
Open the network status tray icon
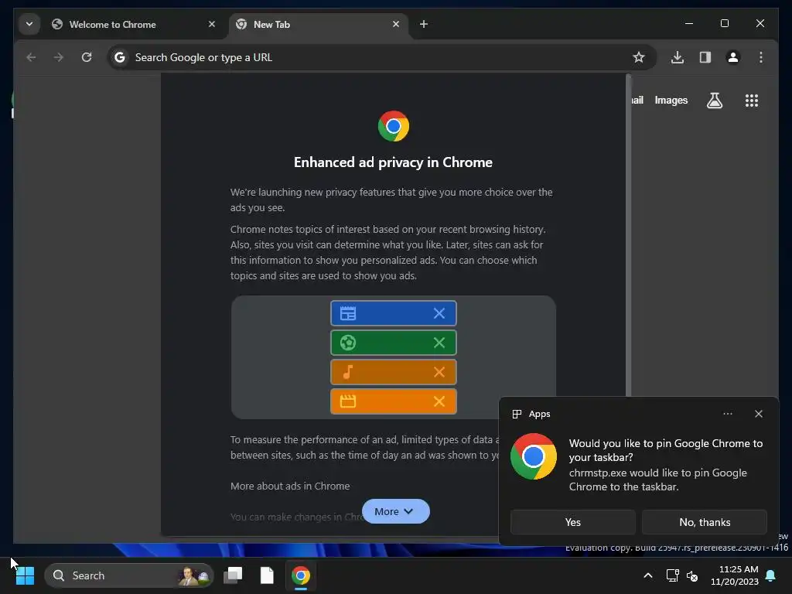pyautogui.click(x=672, y=575)
